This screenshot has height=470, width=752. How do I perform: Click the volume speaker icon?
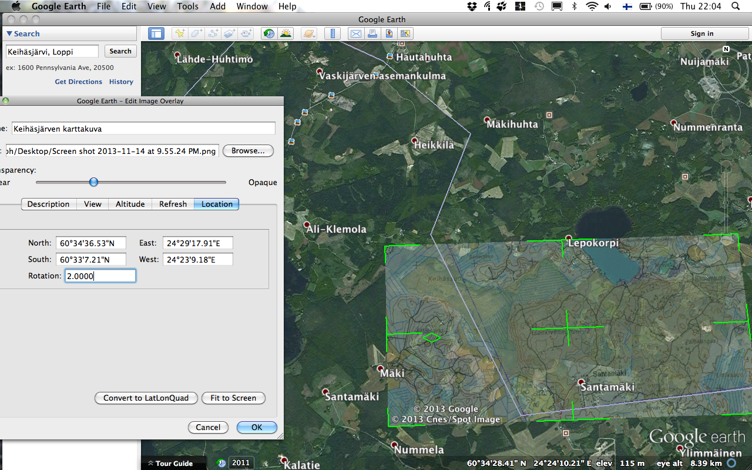point(608,6)
